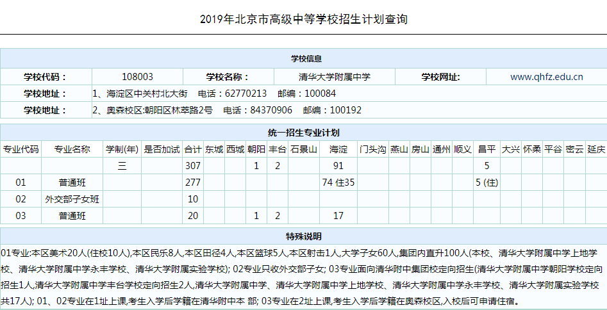Open the www.qhfz.edu.cn school website link
607x310 pixels.
546,77
